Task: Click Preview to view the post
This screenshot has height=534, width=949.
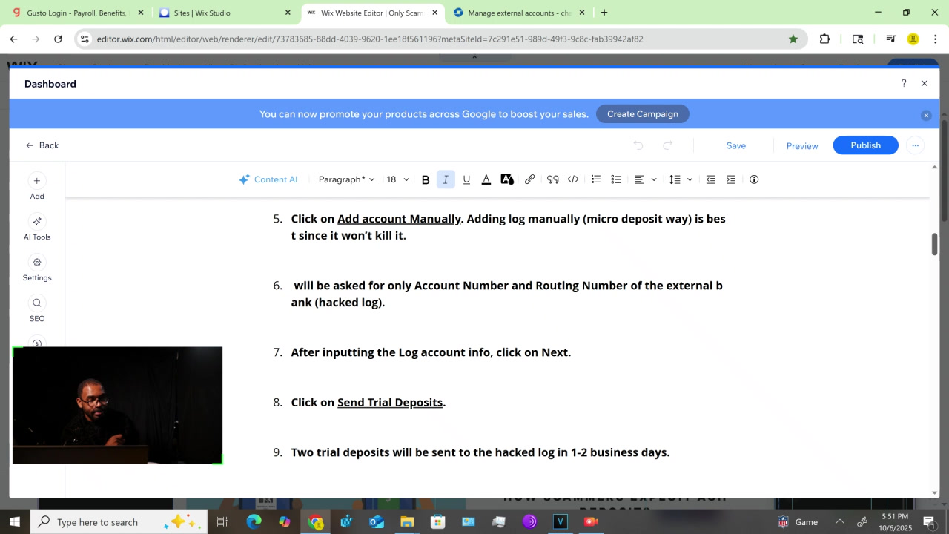Action: [x=802, y=146]
